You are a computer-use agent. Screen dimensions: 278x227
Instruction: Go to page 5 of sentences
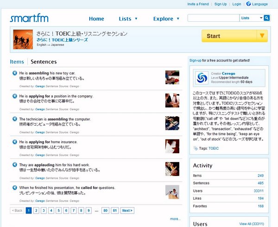(58, 210)
